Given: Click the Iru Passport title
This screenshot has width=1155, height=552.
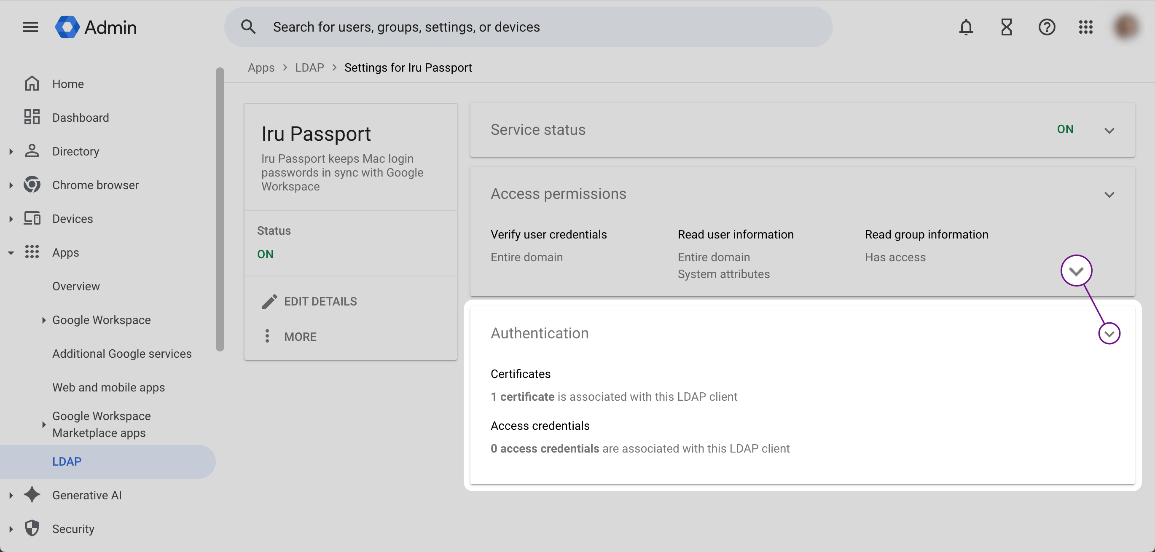Looking at the screenshot, I should pyautogui.click(x=316, y=134).
